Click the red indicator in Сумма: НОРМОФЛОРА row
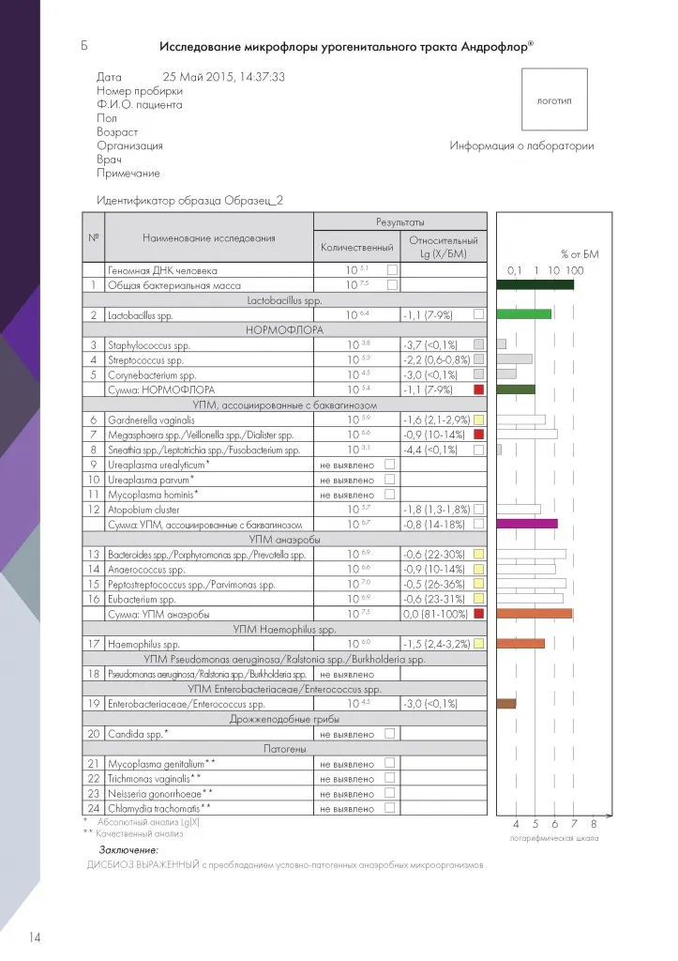The width and height of the screenshot is (678, 961). tap(478, 389)
